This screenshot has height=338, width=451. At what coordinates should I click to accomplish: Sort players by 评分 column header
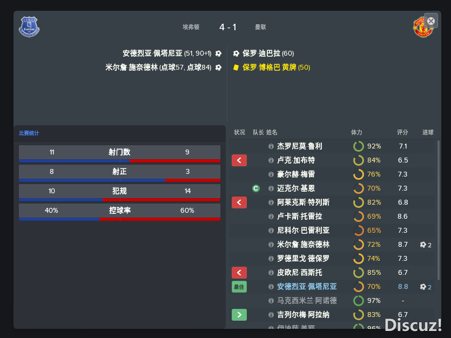click(x=402, y=132)
